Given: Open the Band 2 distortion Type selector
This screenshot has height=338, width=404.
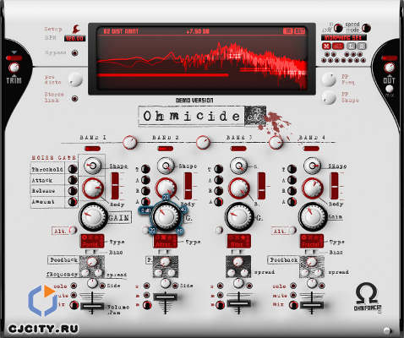Looking at the screenshot, I should 166,242.
